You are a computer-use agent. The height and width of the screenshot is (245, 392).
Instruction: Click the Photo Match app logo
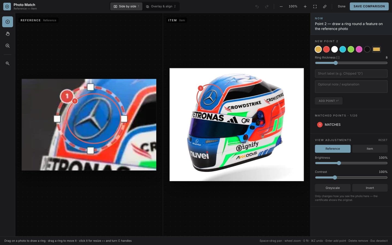(x=7, y=7)
